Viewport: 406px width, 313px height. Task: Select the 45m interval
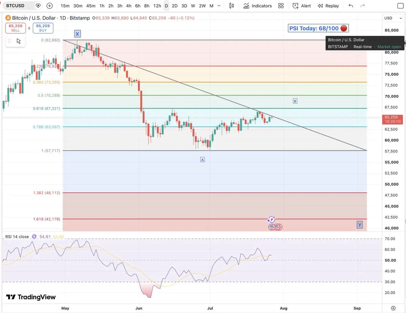pyautogui.click(x=91, y=6)
